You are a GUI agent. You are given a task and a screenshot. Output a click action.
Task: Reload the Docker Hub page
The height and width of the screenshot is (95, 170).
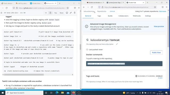click(92, 7)
